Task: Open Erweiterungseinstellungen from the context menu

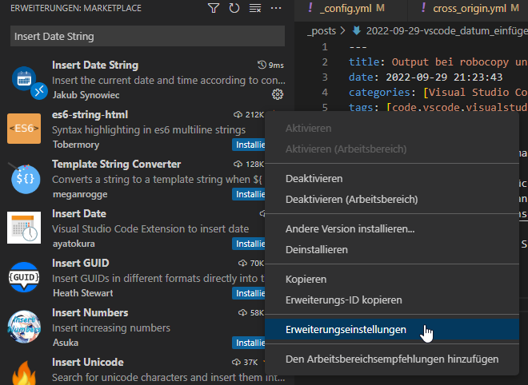Action: (x=346, y=329)
